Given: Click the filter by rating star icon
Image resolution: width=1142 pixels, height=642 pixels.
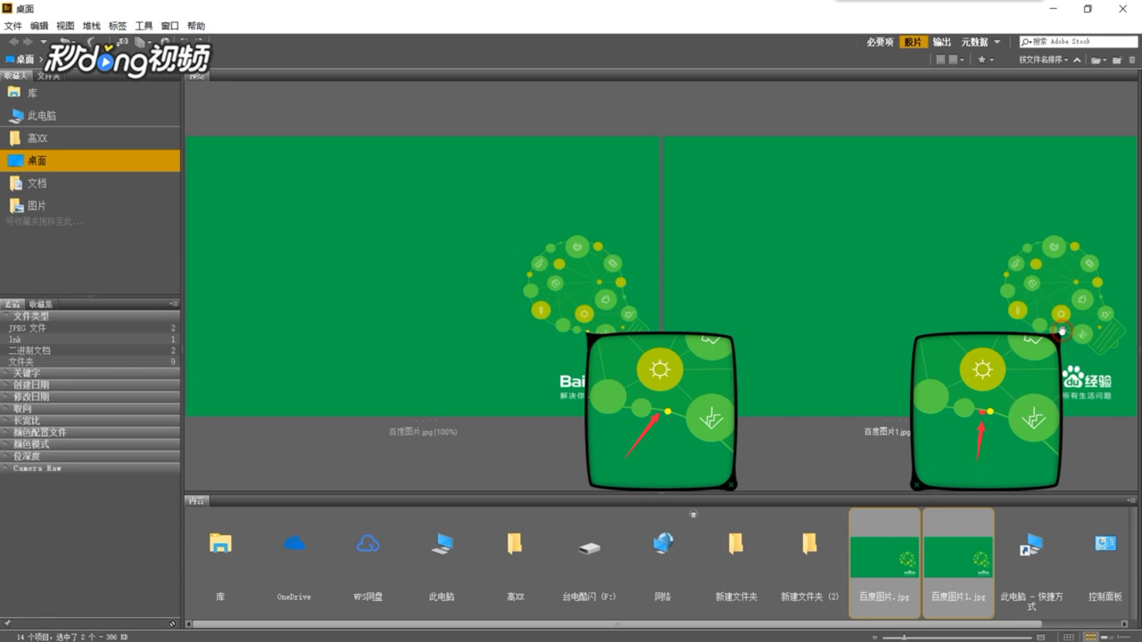Looking at the screenshot, I should [x=982, y=59].
